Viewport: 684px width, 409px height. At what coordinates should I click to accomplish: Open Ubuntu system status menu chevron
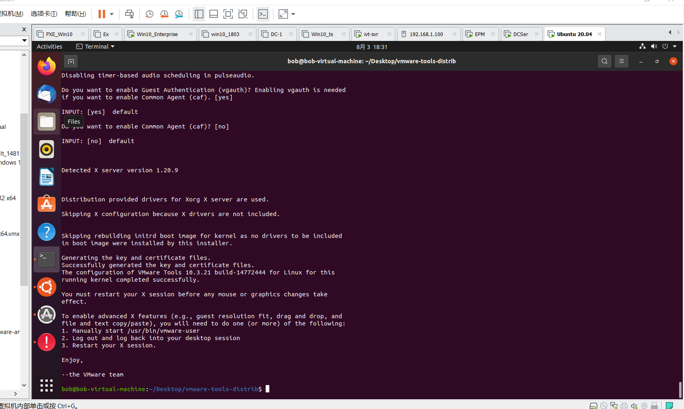pyautogui.click(x=674, y=46)
